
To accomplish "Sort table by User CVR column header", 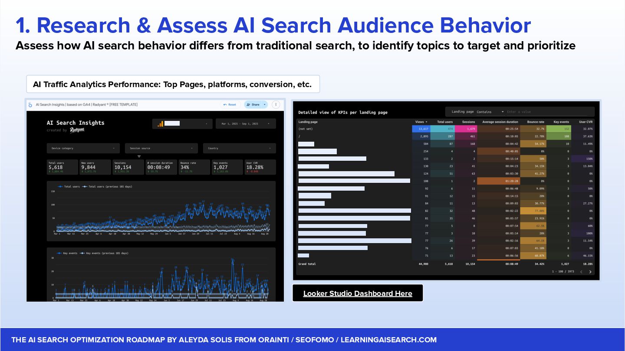I will point(586,122).
